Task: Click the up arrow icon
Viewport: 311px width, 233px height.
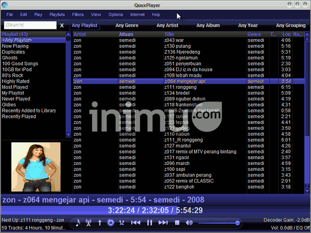Action: click(x=100, y=223)
